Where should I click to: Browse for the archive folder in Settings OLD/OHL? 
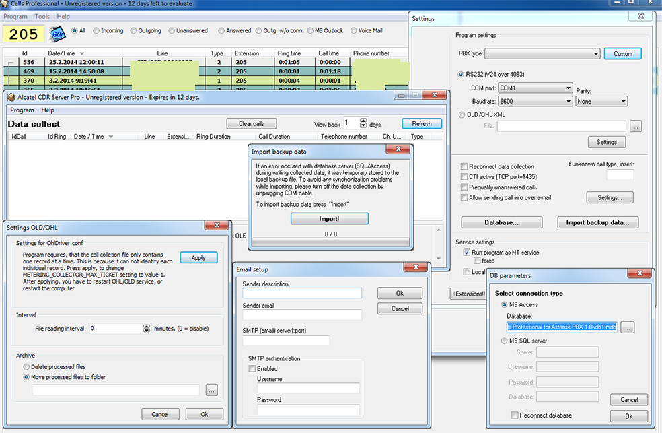(212, 390)
